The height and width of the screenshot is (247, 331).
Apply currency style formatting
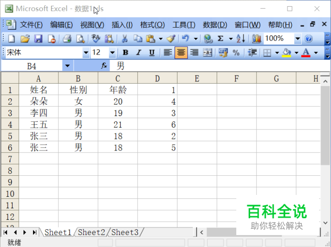223,52
